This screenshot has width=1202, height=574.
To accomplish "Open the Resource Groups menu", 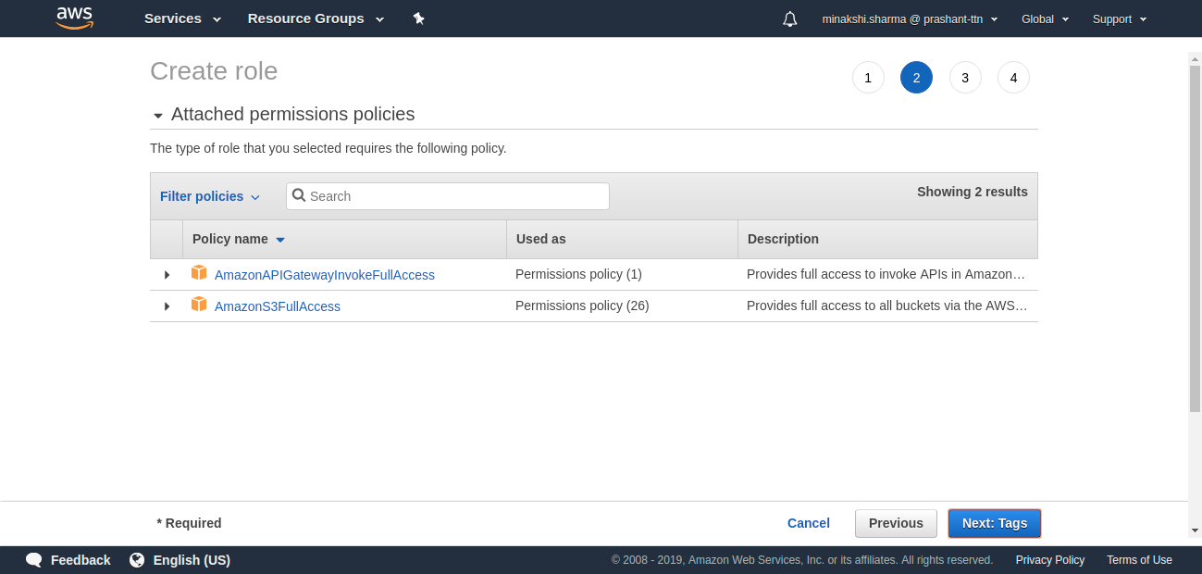I will (316, 19).
